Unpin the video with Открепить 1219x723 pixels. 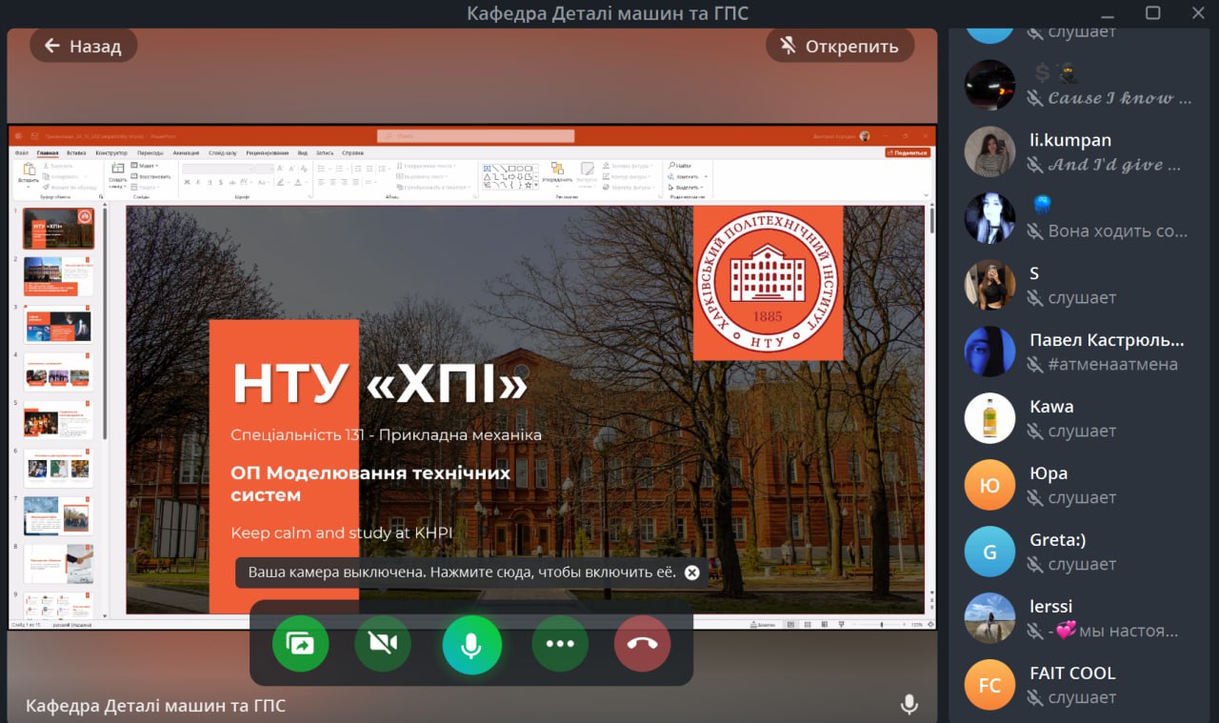coord(840,46)
